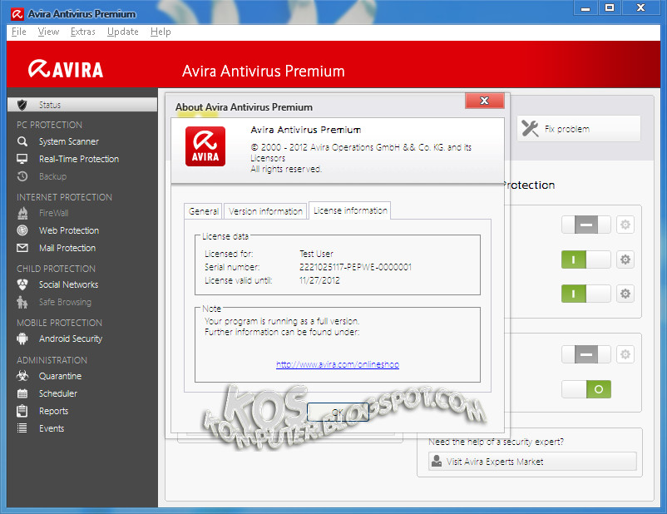Turn off the second green protection switch
This screenshot has height=514, width=667.
click(586, 293)
